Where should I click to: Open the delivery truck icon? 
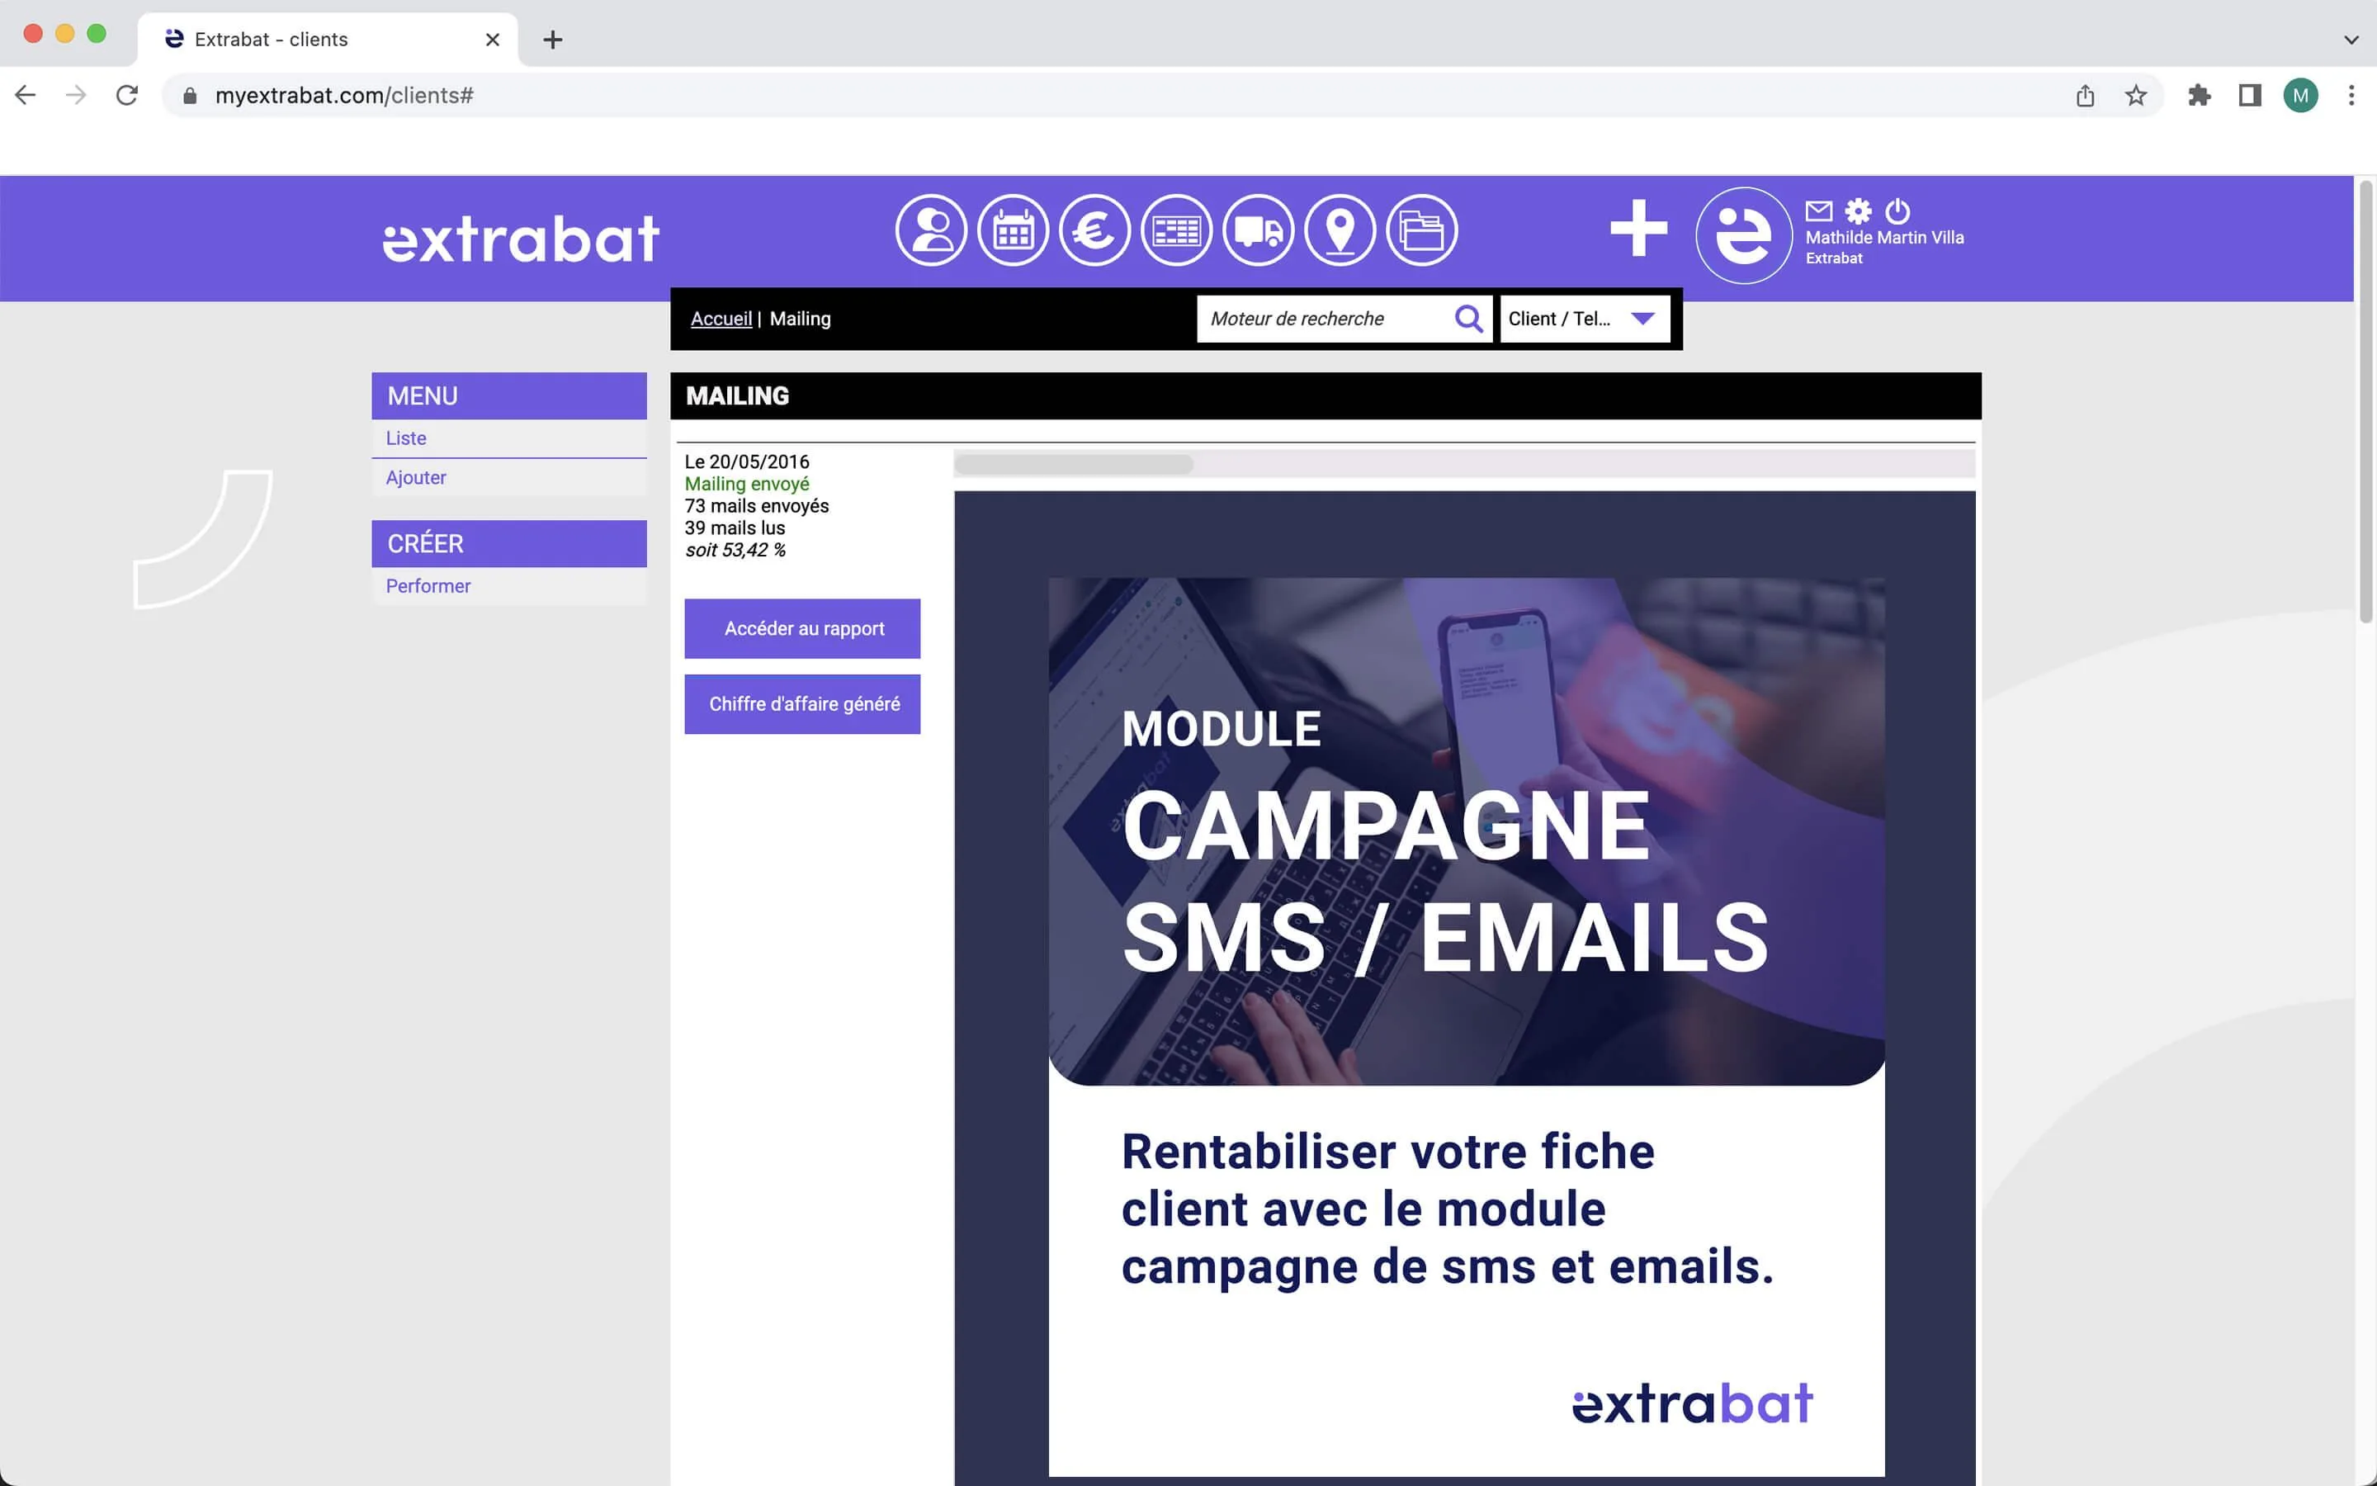point(1258,231)
